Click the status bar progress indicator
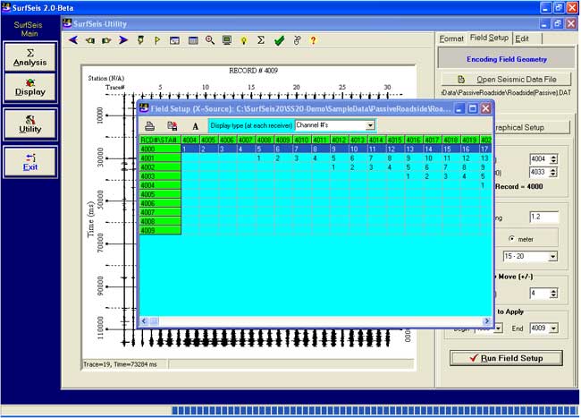 (375, 410)
